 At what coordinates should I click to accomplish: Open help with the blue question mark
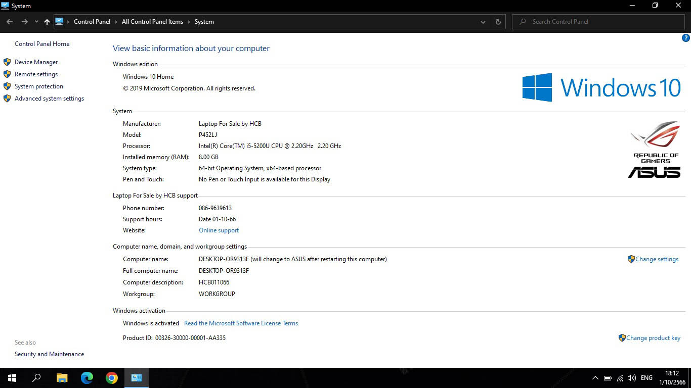pos(686,38)
